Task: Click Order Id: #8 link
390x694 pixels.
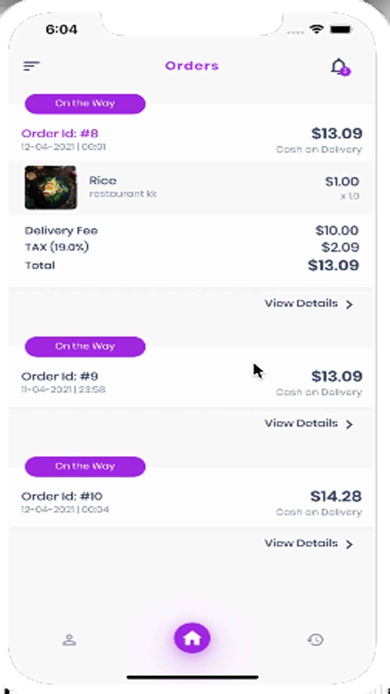Action: tap(61, 133)
